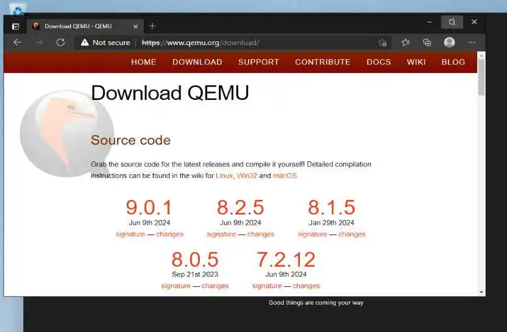
Task: Reload the QEMU download page
Action: (x=60, y=43)
